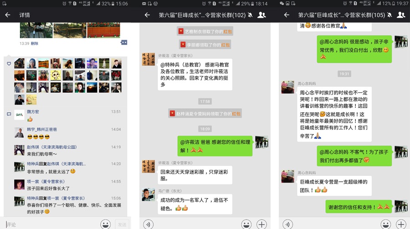Tap the 19:31 timestamp label
The height and width of the screenshot is (229, 410).
(x=344, y=74)
